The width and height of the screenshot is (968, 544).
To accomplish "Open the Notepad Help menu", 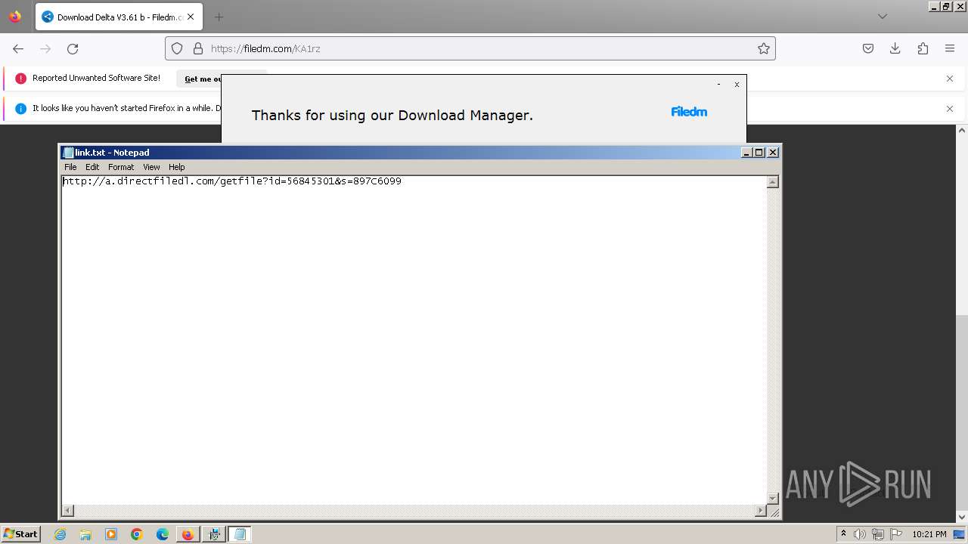I will click(x=176, y=167).
